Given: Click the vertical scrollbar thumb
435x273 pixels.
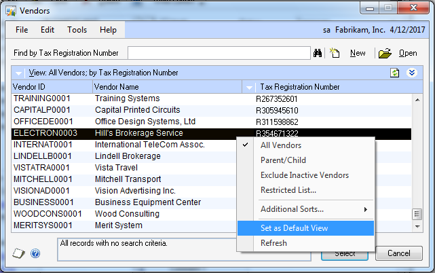Looking at the screenshot, I should pyautogui.click(x=417, y=214).
